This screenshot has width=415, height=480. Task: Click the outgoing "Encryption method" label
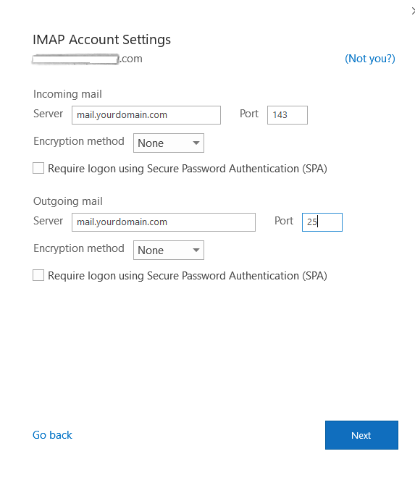79,248
